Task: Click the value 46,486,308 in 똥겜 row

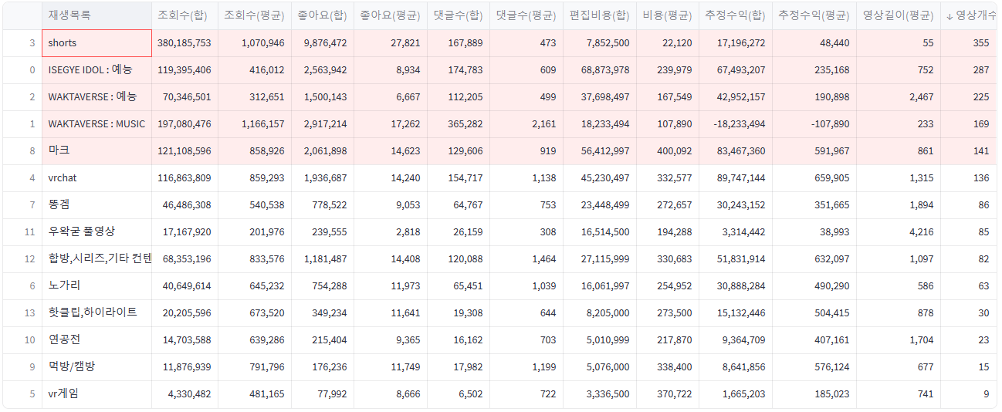Action: point(184,205)
